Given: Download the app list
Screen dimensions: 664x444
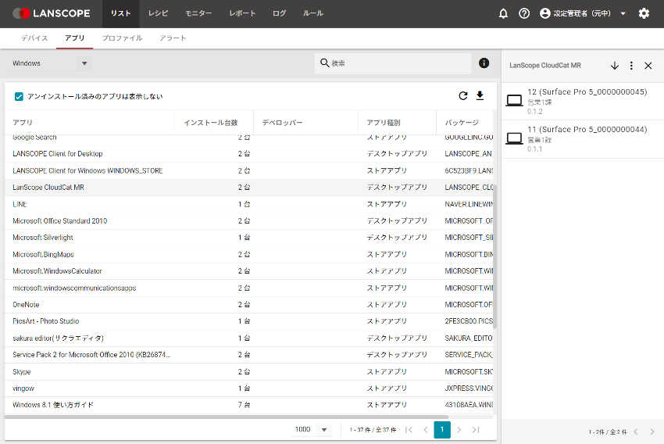Looking at the screenshot, I should tap(480, 95).
